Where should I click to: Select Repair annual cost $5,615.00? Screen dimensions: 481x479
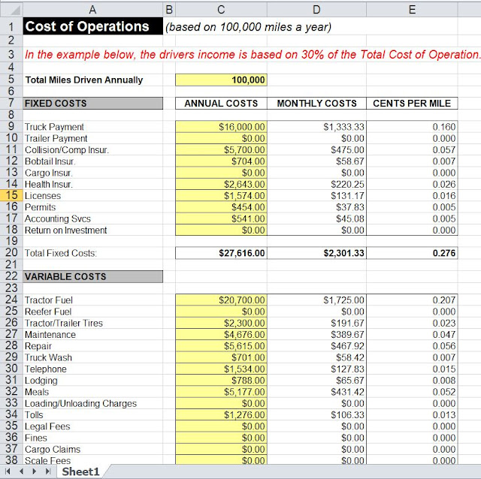[x=221, y=345]
